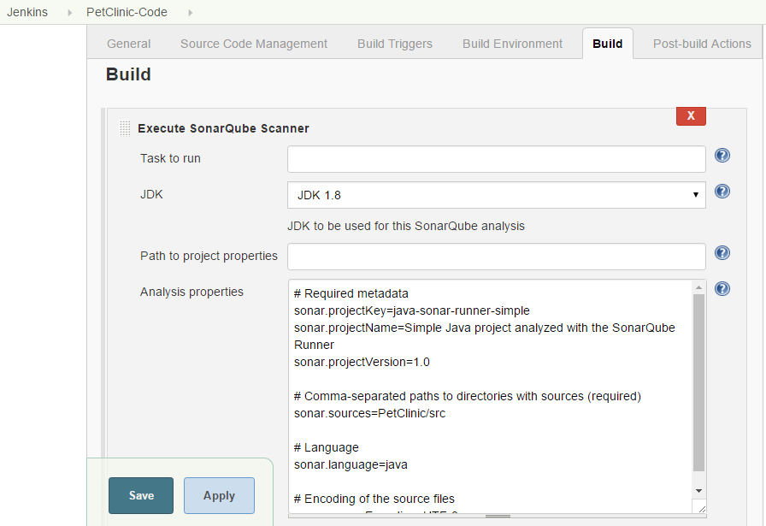
Task: Select the Build tab
Action: pos(607,44)
